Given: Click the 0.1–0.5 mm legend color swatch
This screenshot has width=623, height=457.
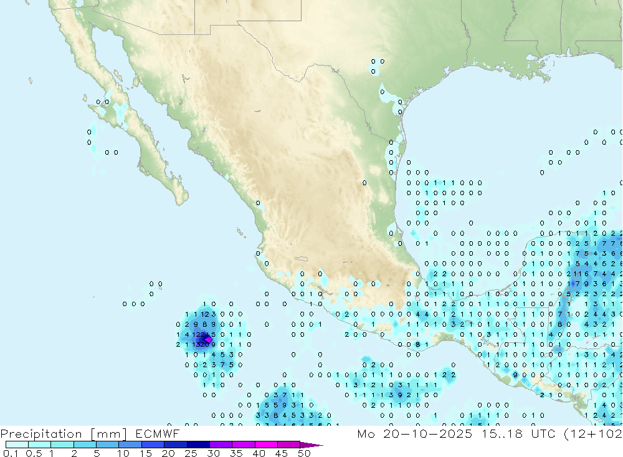Looking at the screenshot, I should [17, 445].
